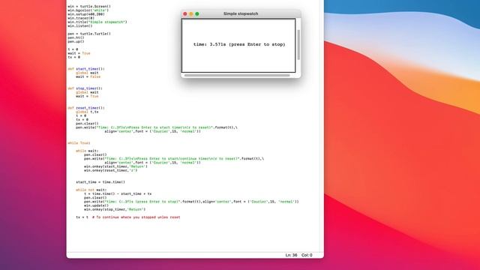The image size is (480, 270).
Task: Click the line 'def reset_timer():'
Action: [86, 108]
